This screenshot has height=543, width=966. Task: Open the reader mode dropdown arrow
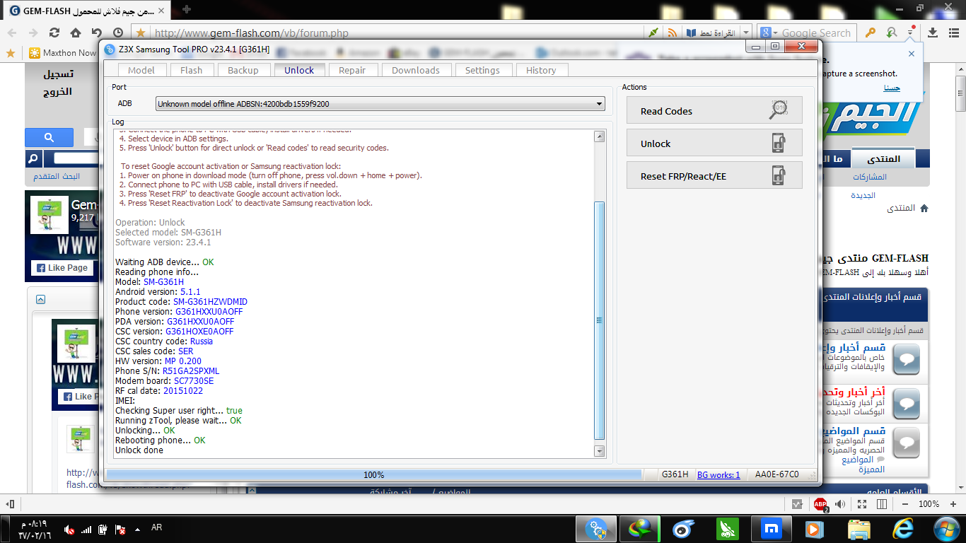[746, 33]
